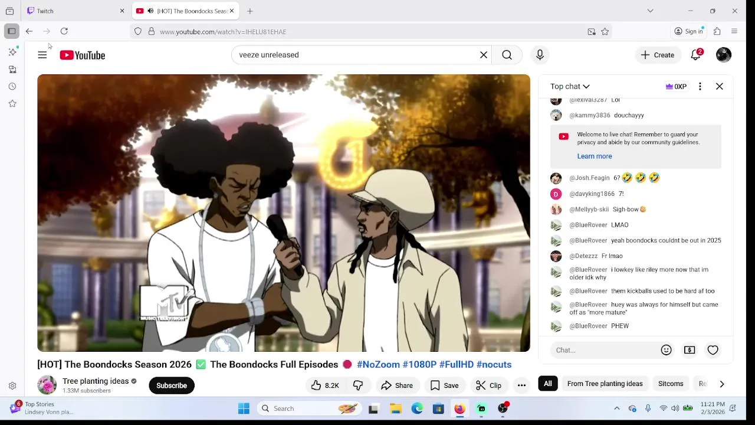755x425 pixels.
Task: Open Bookmarks in Firefox sidebar
Action: pyautogui.click(x=12, y=103)
